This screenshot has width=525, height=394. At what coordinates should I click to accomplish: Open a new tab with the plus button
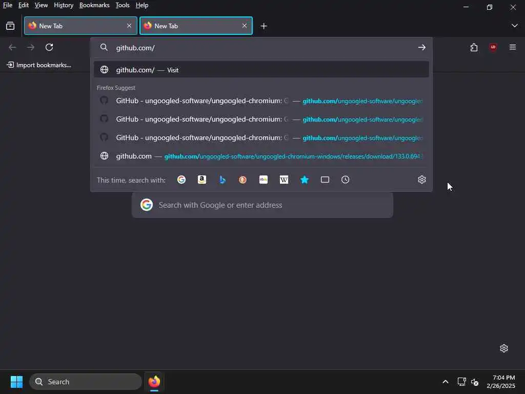tap(264, 26)
